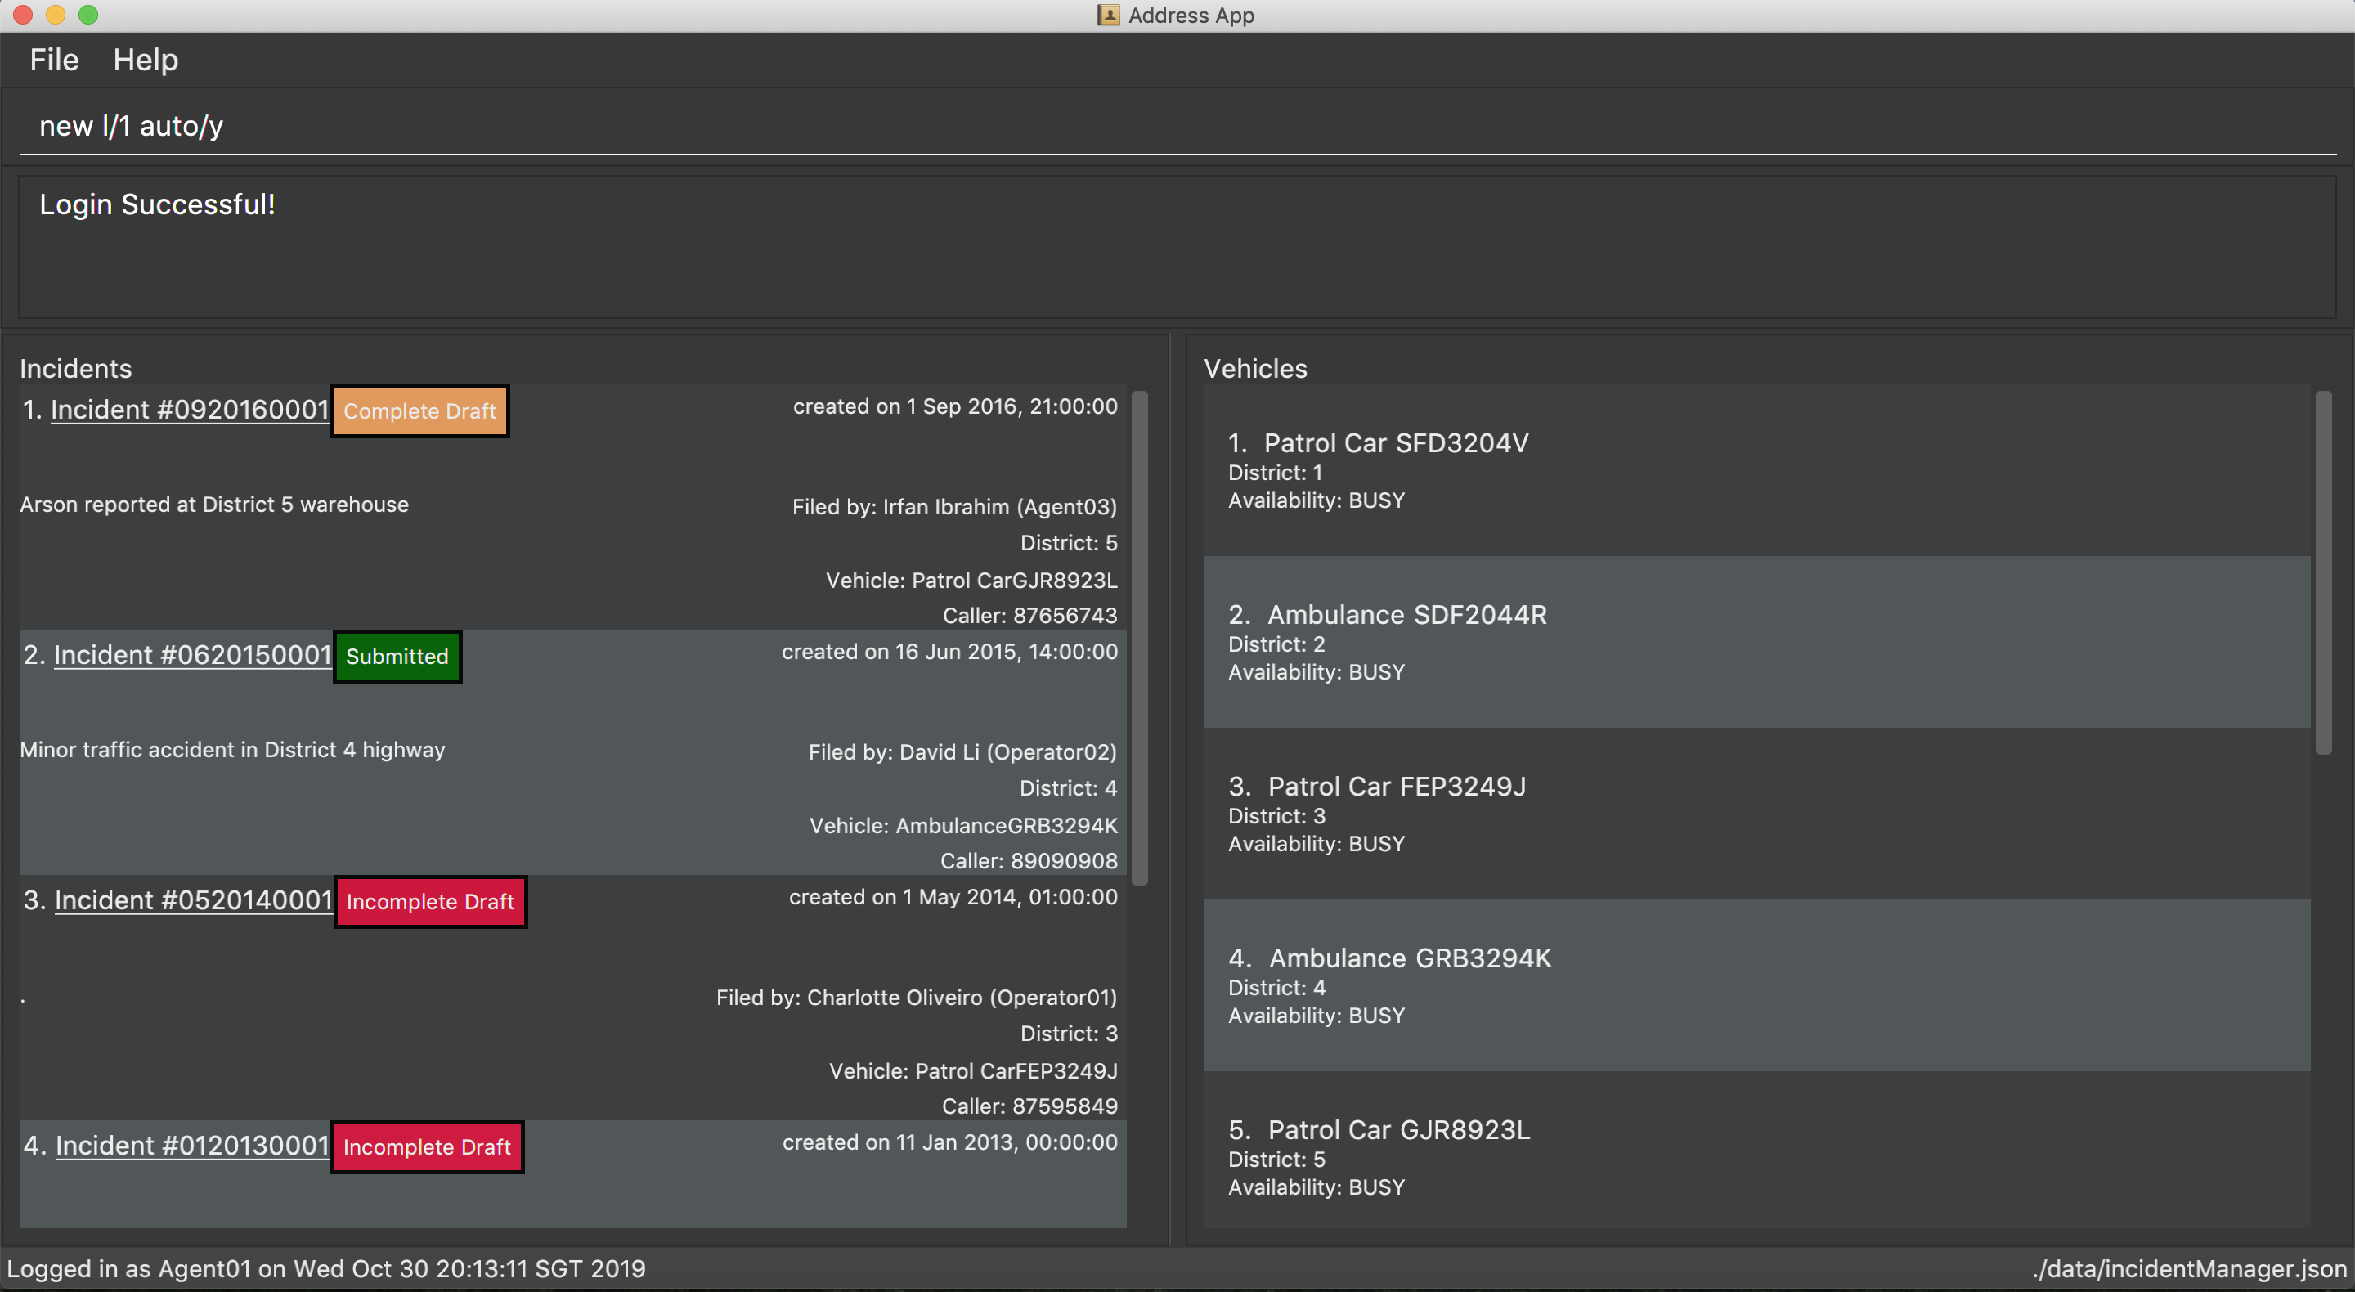This screenshot has width=2355, height=1292.
Task: Click 'Vehicle: Patrol CarFEP3249J' text
Action: pos(974,1070)
